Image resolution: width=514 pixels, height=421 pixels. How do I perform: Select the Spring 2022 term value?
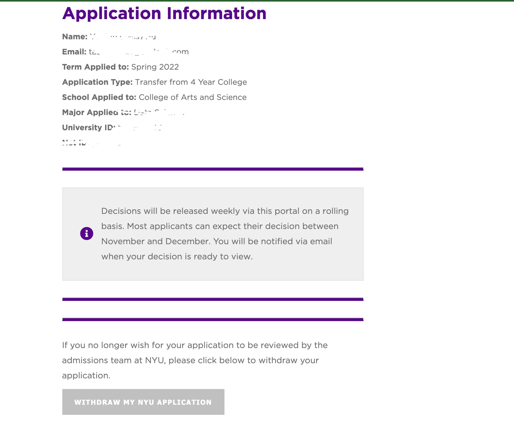pos(155,67)
